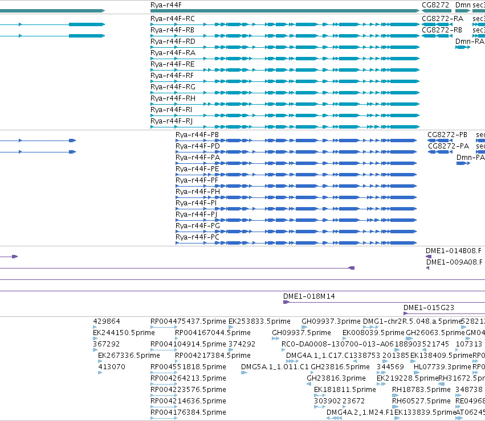Select transcript Rya-r44F-RB
The width and height of the screenshot is (485, 421).
tap(172, 30)
